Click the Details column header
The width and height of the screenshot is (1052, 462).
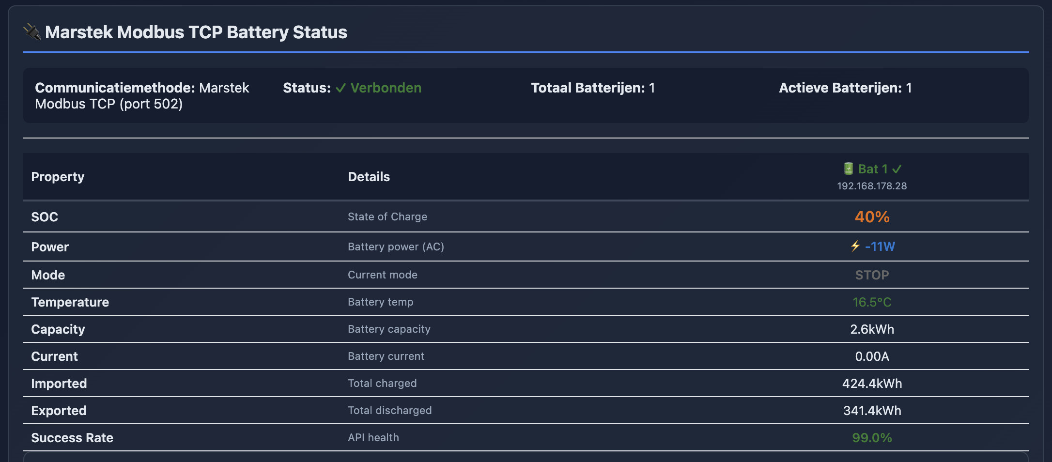pyautogui.click(x=369, y=177)
